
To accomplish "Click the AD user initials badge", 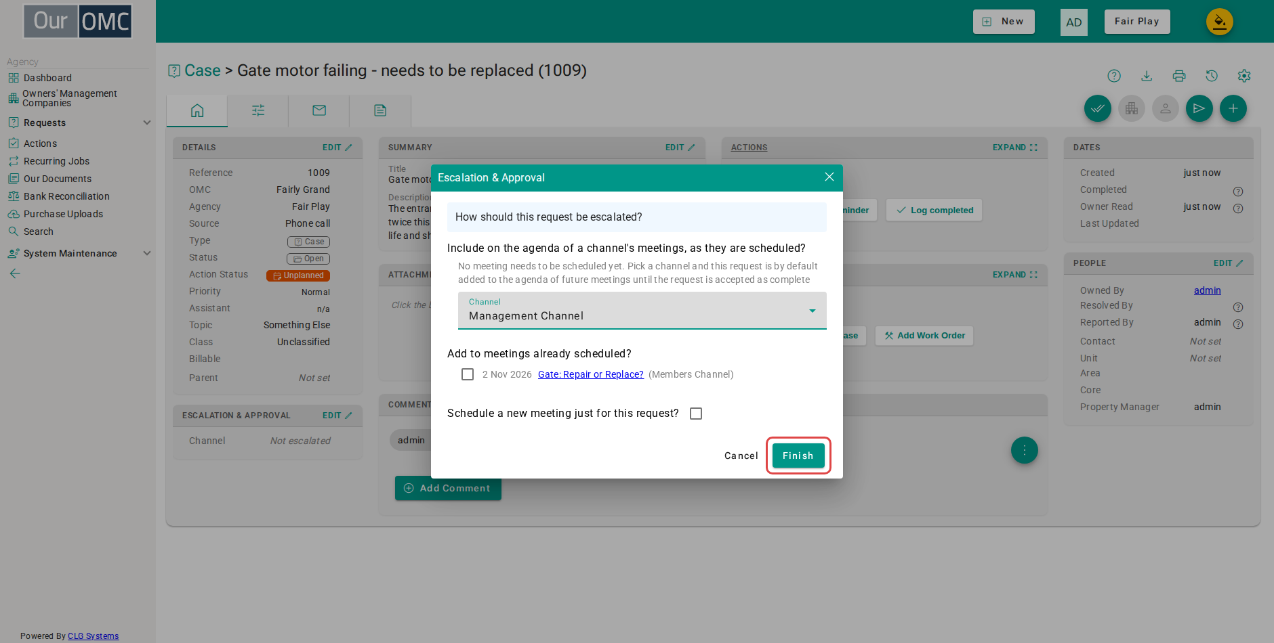I will tap(1074, 22).
